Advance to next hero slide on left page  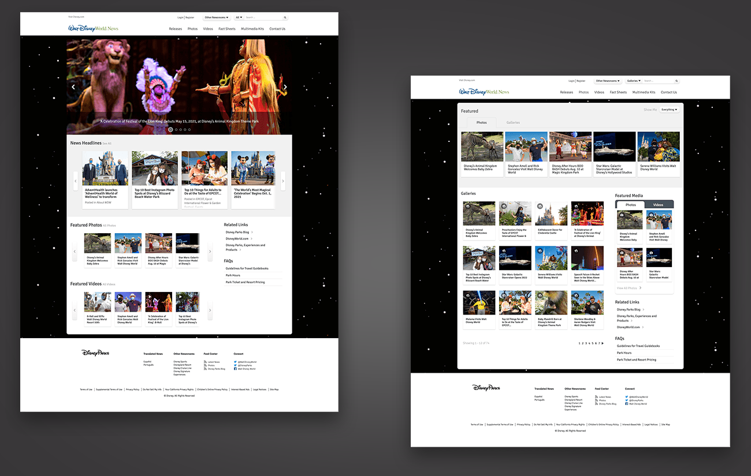click(x=285, y=87)
